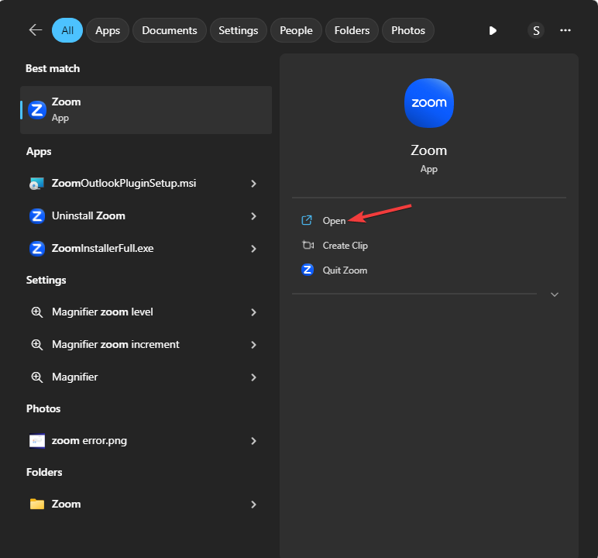Click the Uninstall Zoom app icon
The height and width of the screenshot is (558, 598).
coord(37,216)
